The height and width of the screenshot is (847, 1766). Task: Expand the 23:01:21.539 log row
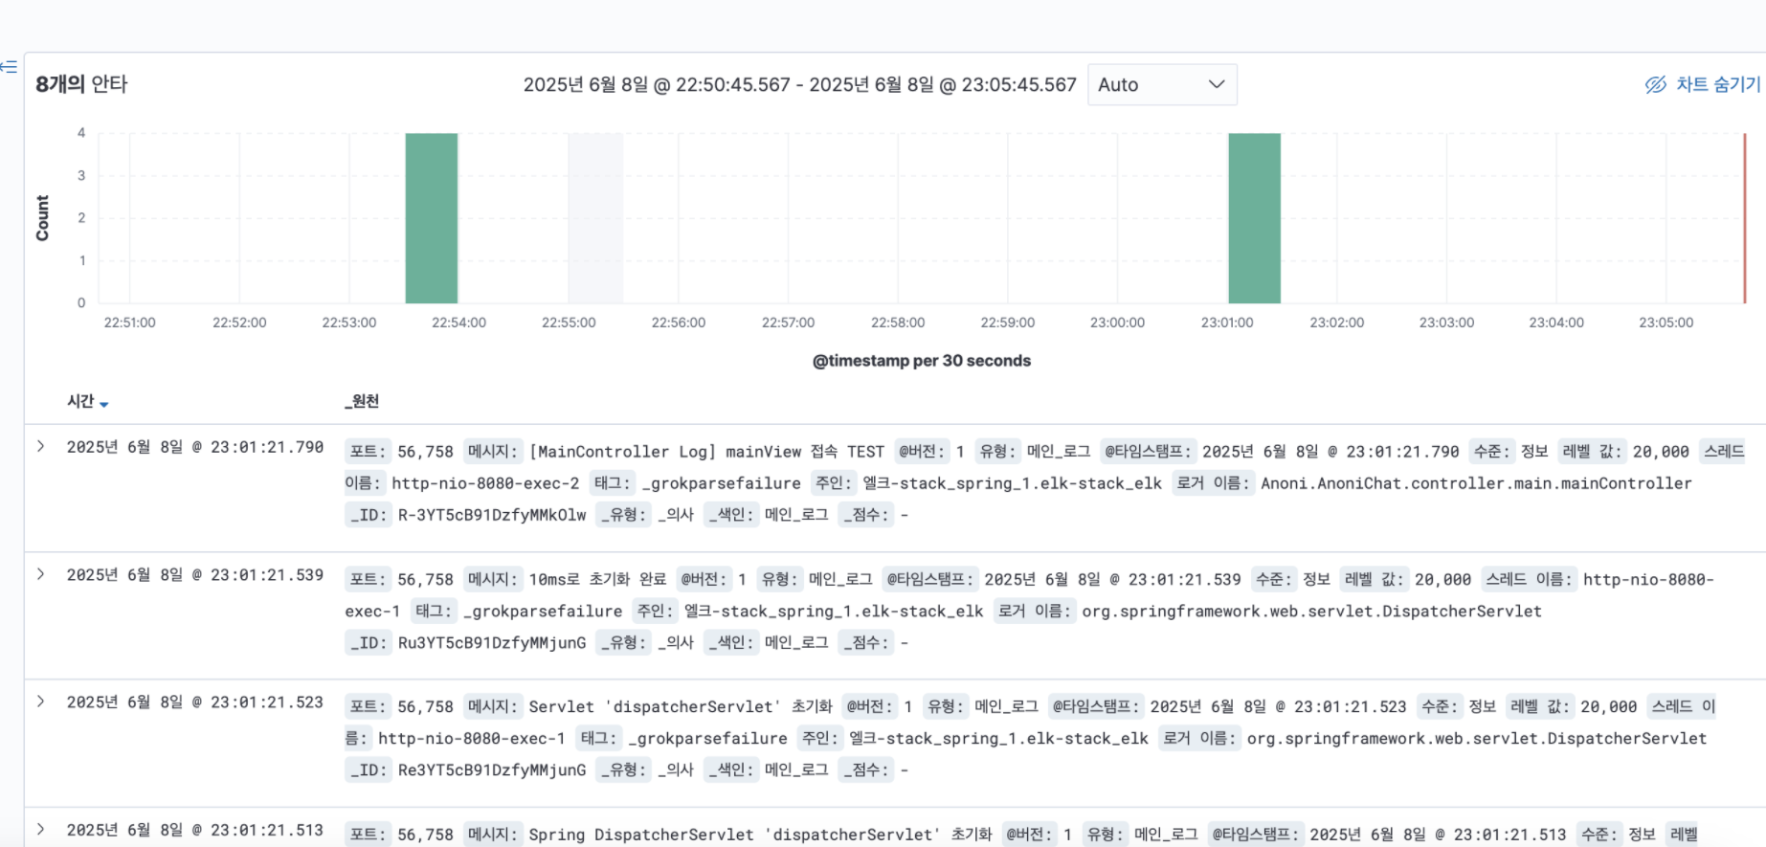click(x=40, y=574)
